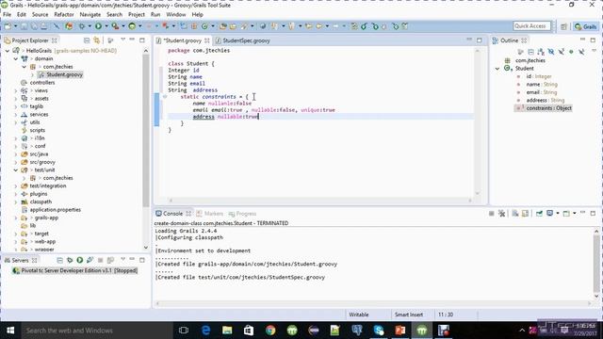The width and height of the screenshot is (603, 339).
Task: Close the Student.groovy editor tab
Action: [207, 40]
